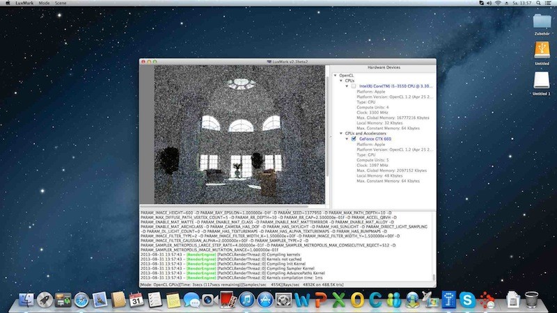Select 'Compute Units: 4' row
Image resolution: width=557 pixels, height=313 pixels.
click(372, 107)
